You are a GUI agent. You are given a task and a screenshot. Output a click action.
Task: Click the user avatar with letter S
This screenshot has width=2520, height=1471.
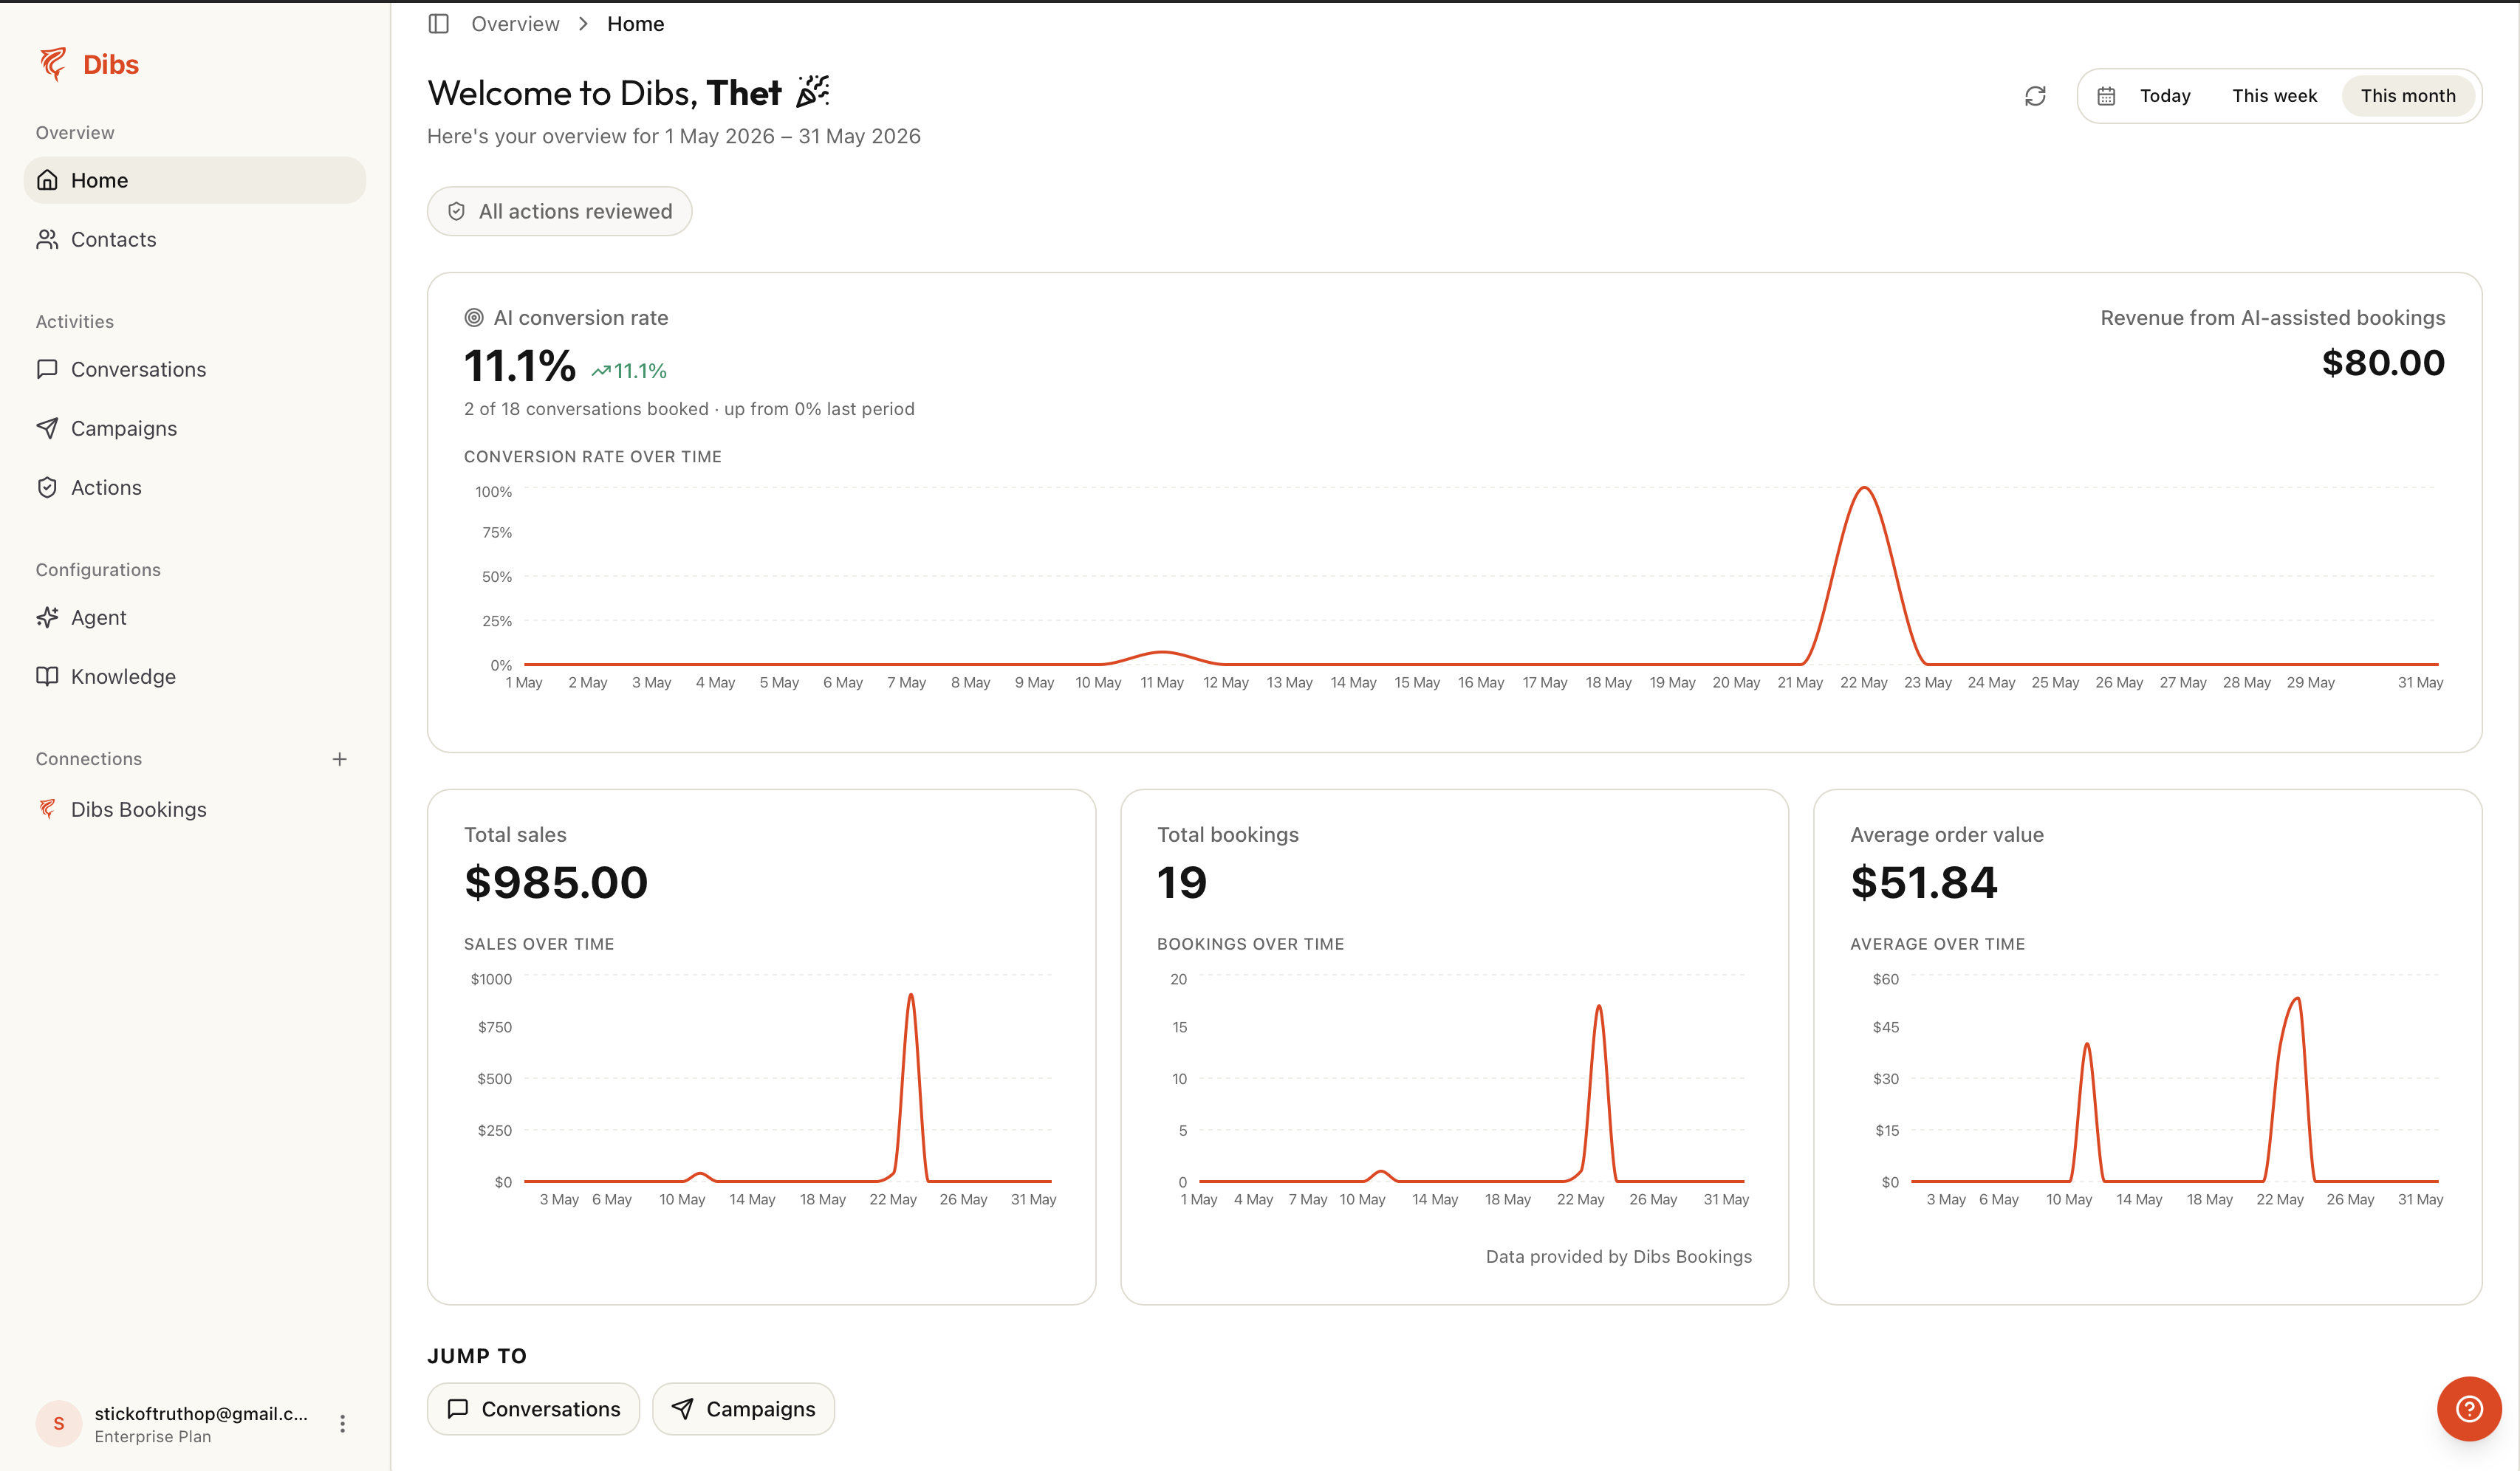(x=59, y=1424)
